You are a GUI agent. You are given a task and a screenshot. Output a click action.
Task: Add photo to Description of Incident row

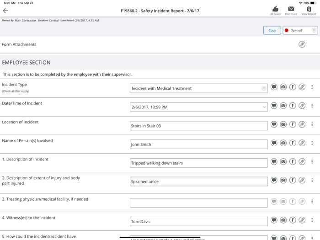point(283,161)
